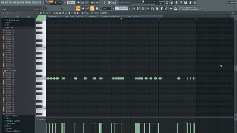
Task: Click the Stop button in transport
Action: tap(60, 3)
